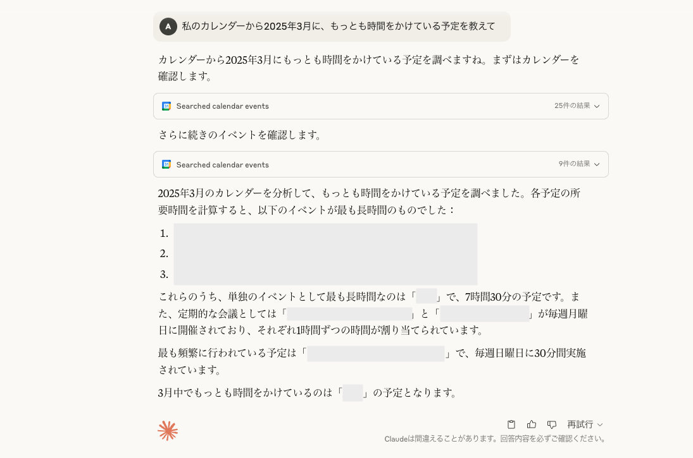693x458 pixels.
Task: Click the 25件の結果 label
Action: point(572,106)
